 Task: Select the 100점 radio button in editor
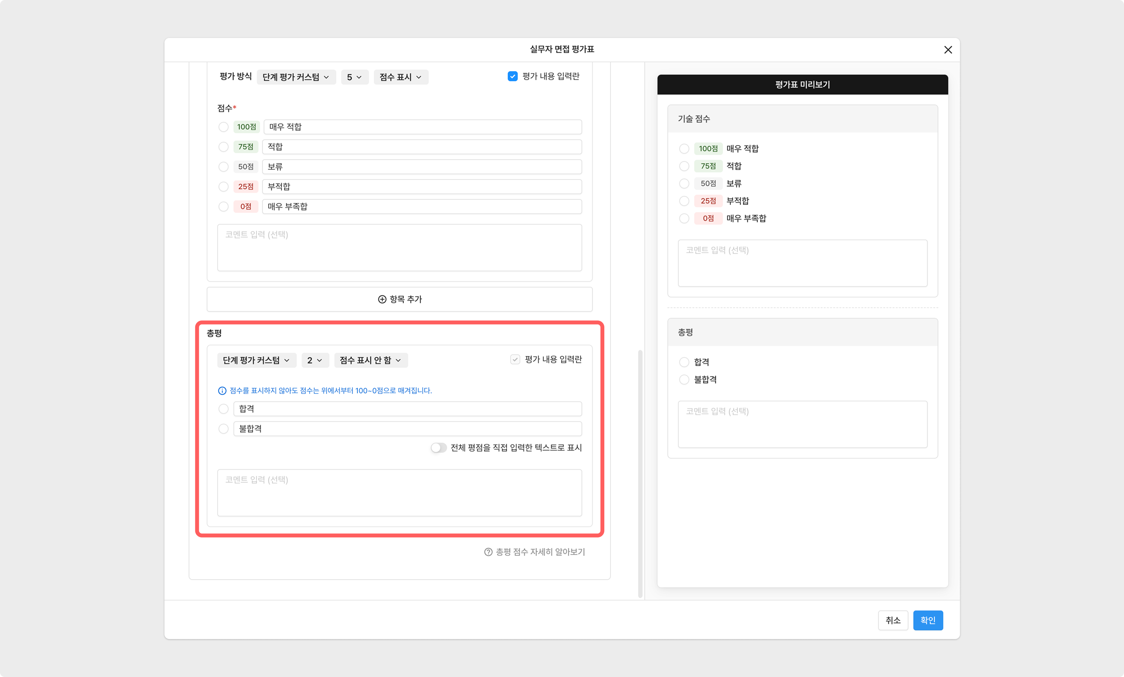[x=223, y=127]
